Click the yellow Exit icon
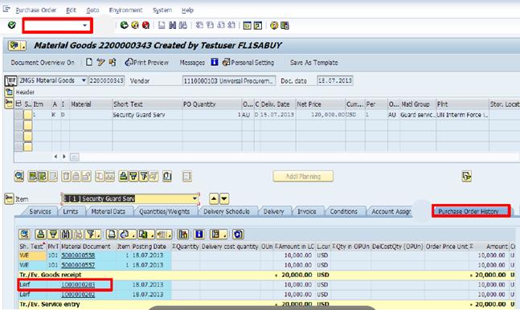520x310 pixels. point(135,25)
